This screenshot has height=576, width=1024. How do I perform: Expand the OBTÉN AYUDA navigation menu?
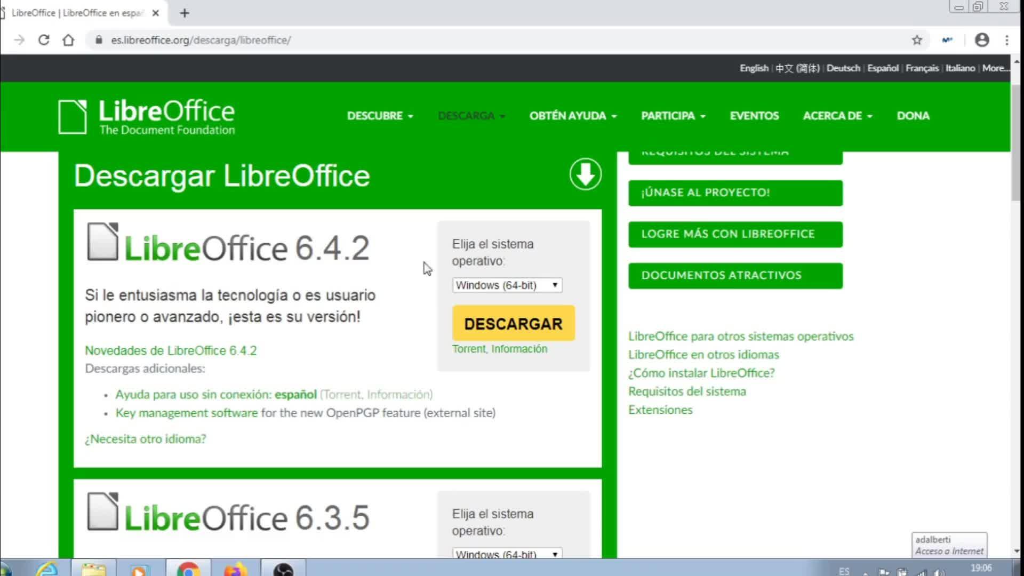point(573,116)
